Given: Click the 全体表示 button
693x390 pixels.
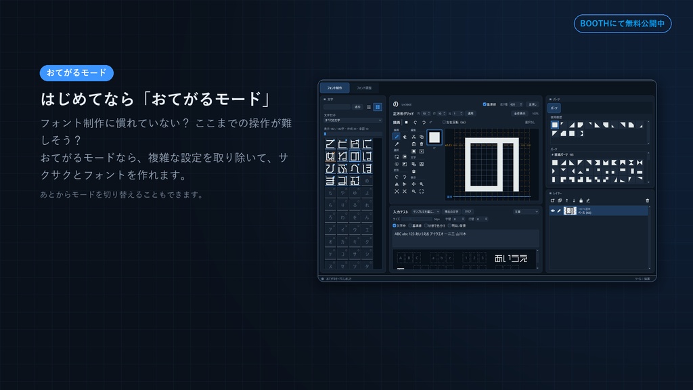Looking at the screenshot, I should click(x=520, y=113).
